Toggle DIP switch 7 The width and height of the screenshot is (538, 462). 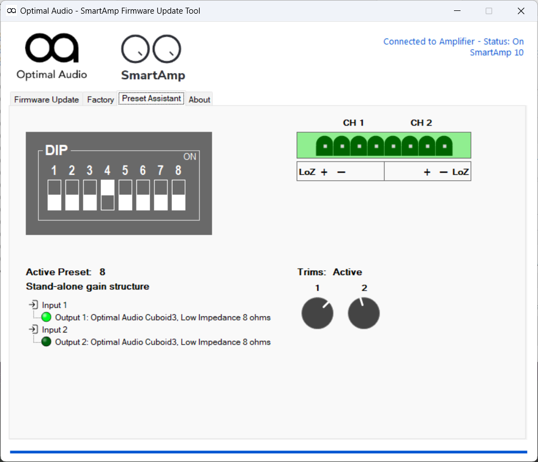pyautogui.click(x=161, y=195)
